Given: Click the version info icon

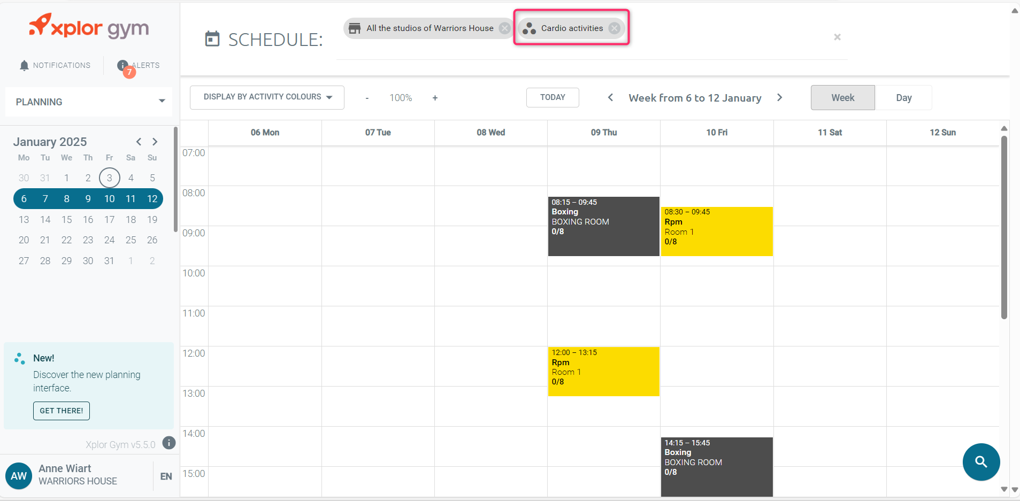Looking at the screenshot, I should point(169,443).
